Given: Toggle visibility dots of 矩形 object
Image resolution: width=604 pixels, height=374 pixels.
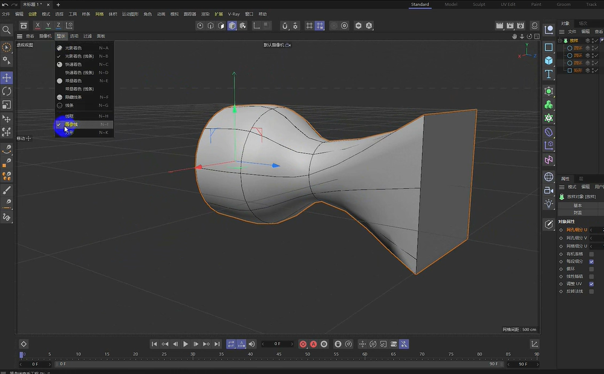Looking at the screenshot, I should point(593,70).
